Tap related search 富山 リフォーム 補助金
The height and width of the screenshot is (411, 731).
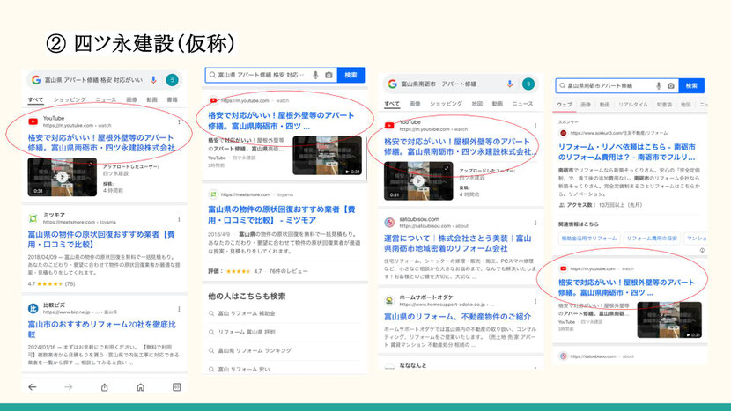coord(247,313)
